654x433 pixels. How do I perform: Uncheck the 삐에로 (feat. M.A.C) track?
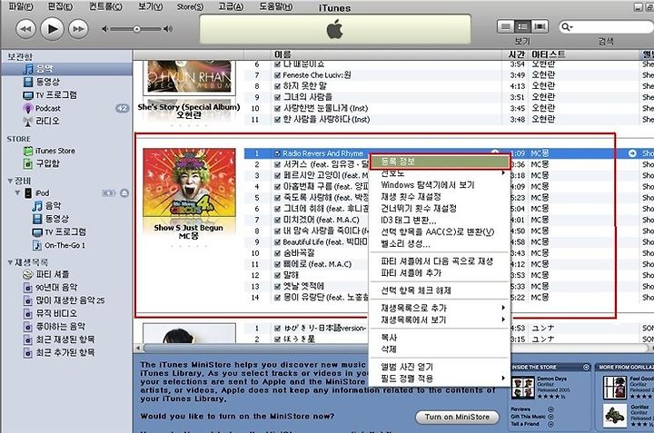pos(277,264)
